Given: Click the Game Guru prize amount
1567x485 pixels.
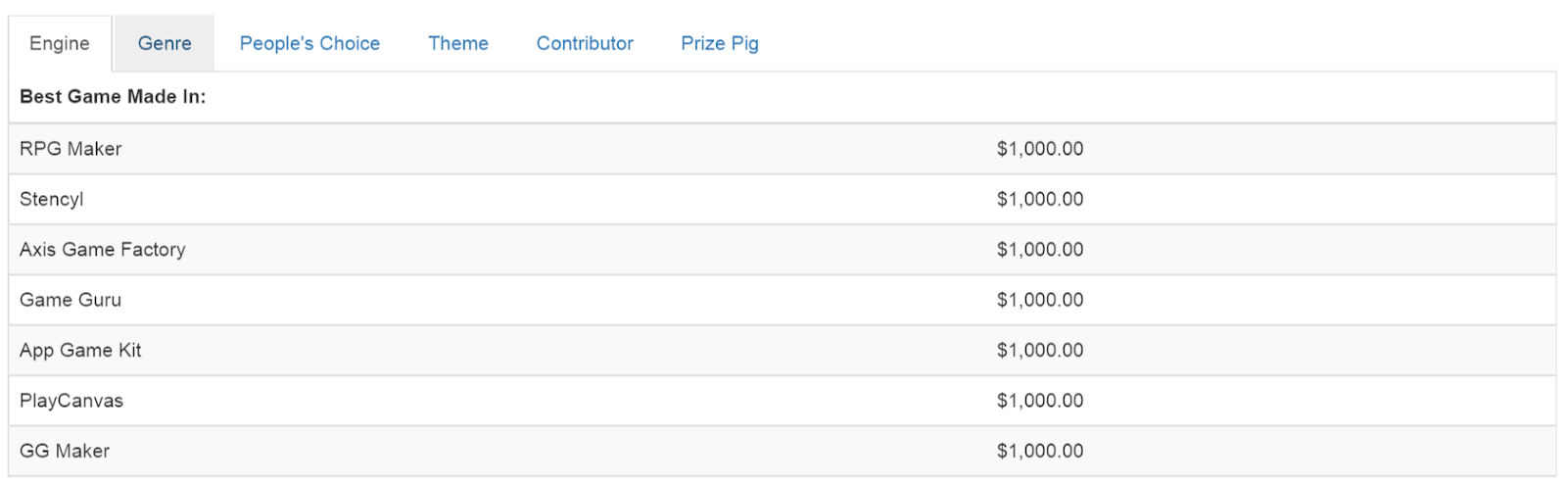Looking at the screenshot, I should click(x=1040, y=300).
